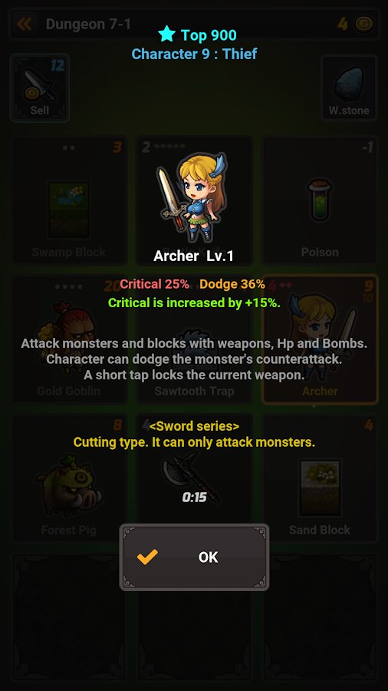Select the Archer character with sword
388x691 pixels.
tap(193, 197)
